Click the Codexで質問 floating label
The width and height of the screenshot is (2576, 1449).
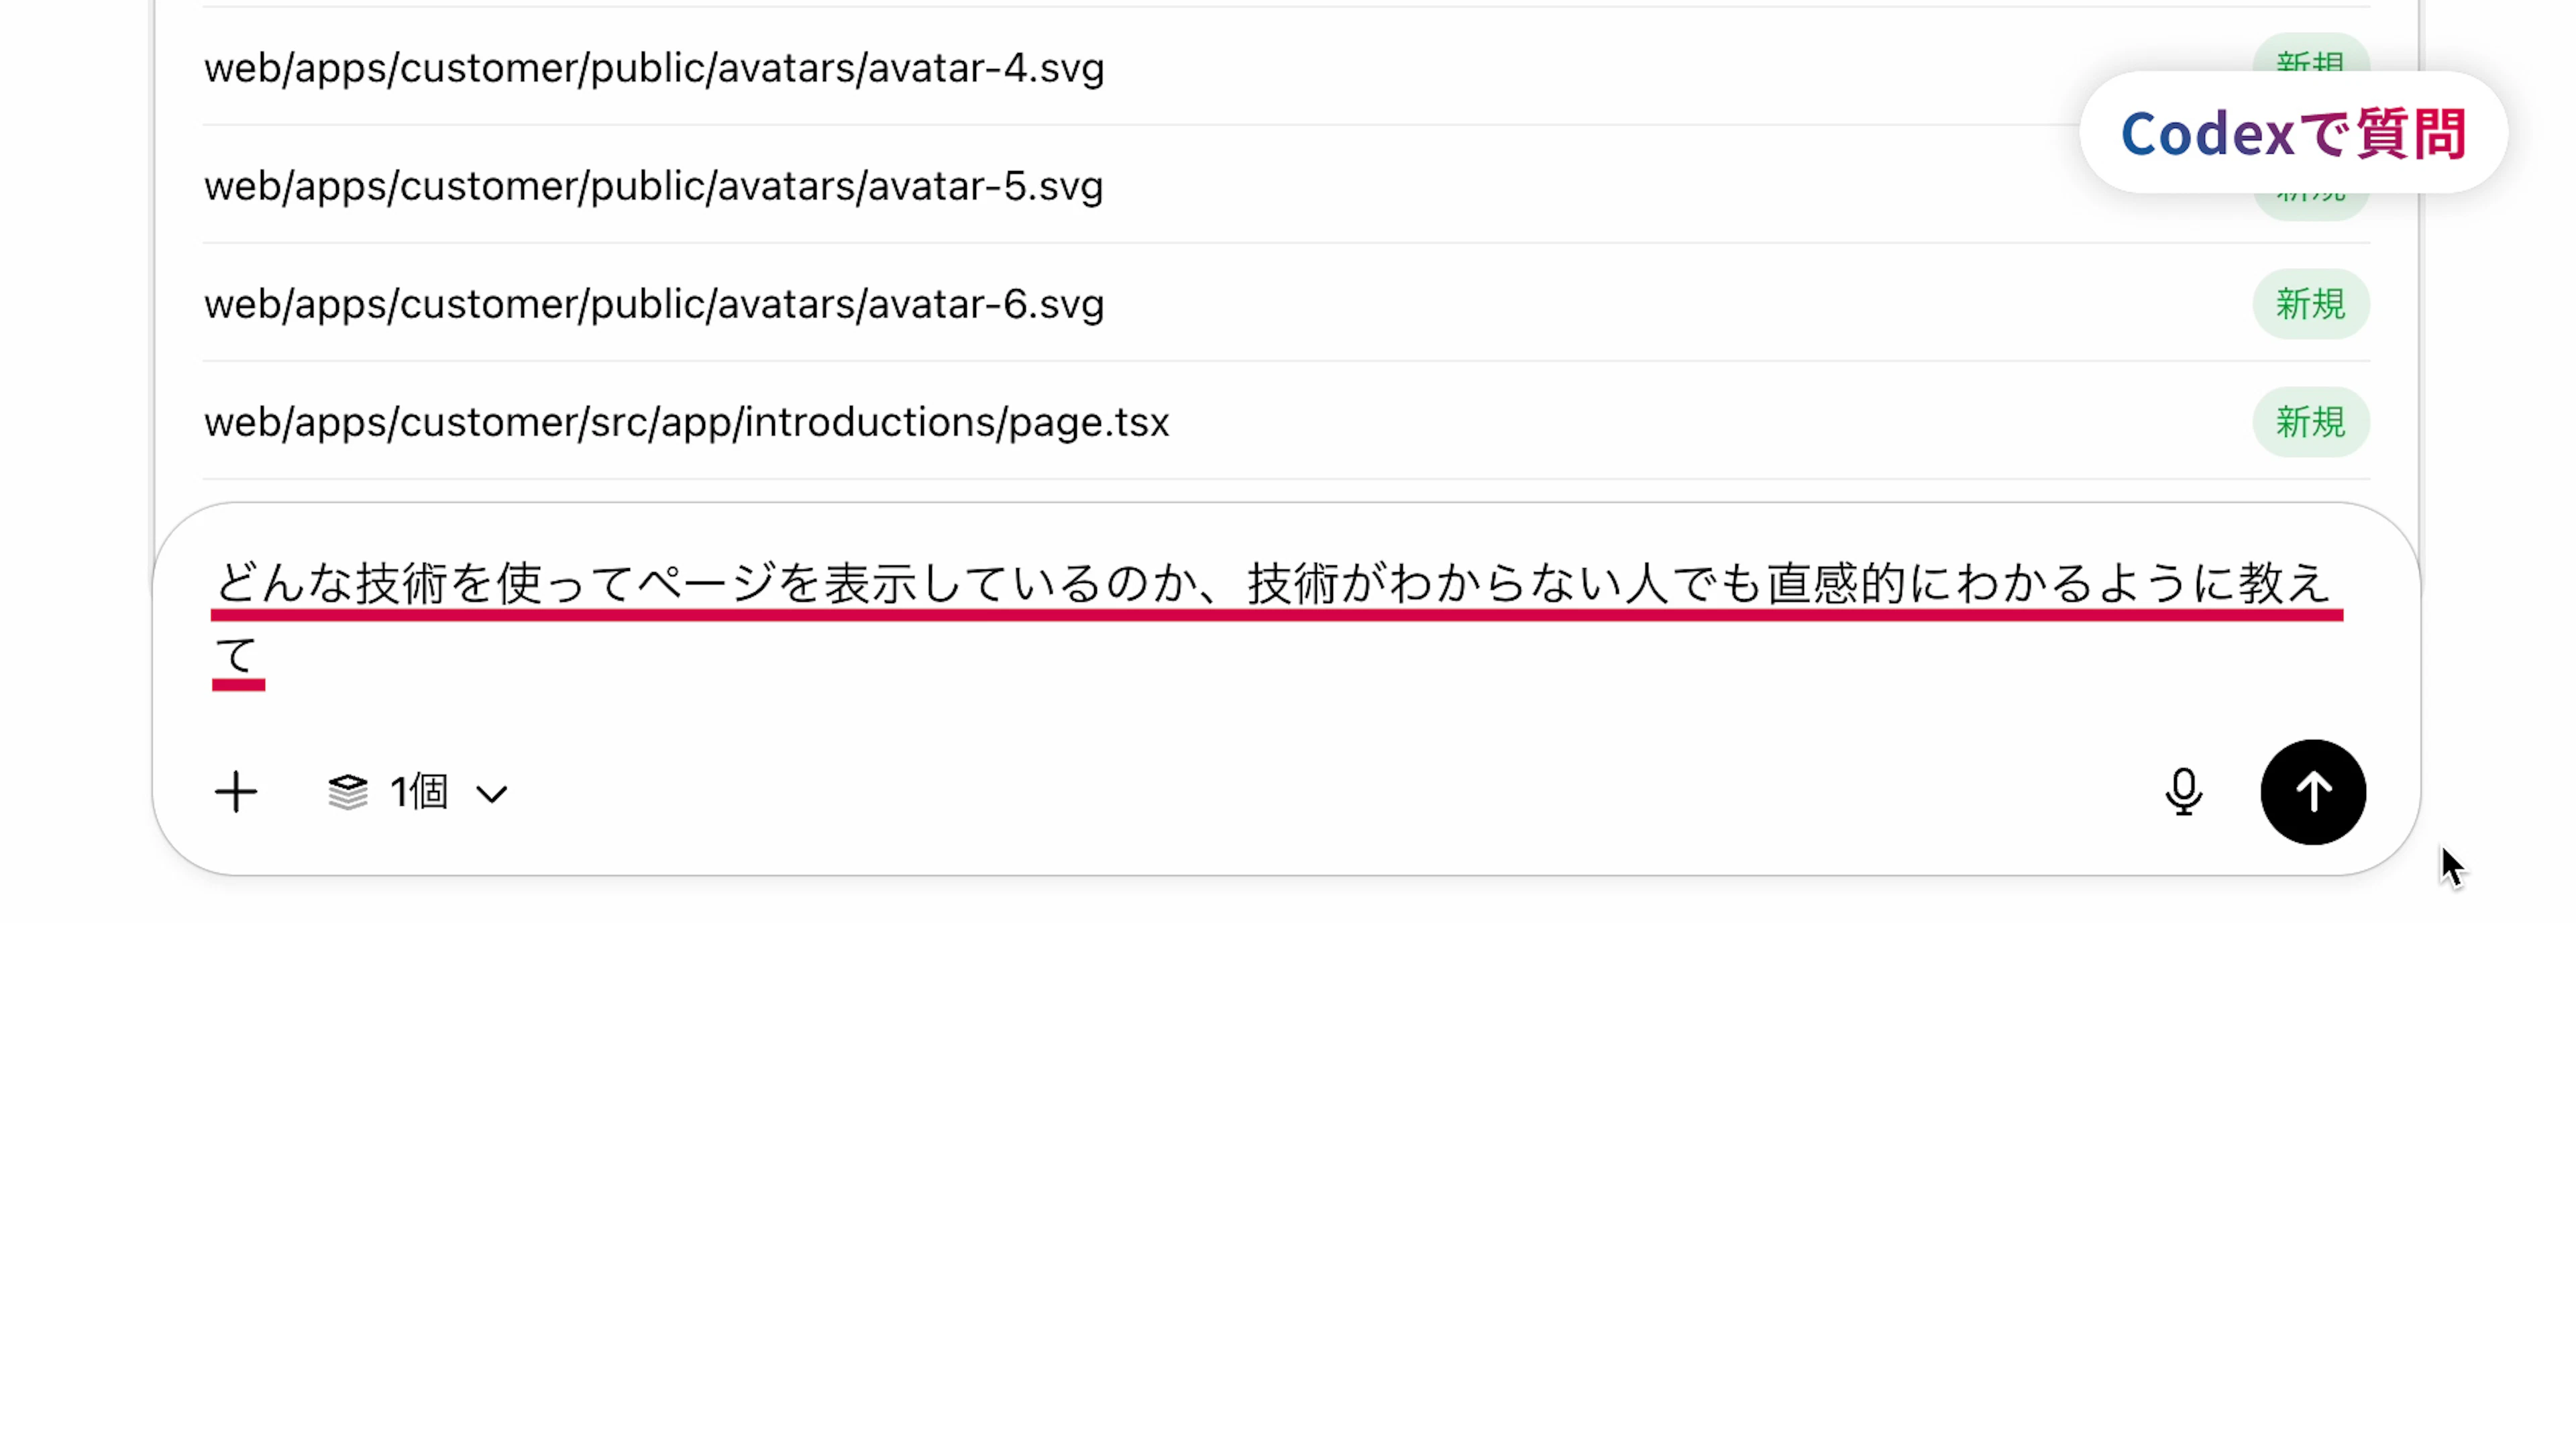pos(2293,133)
